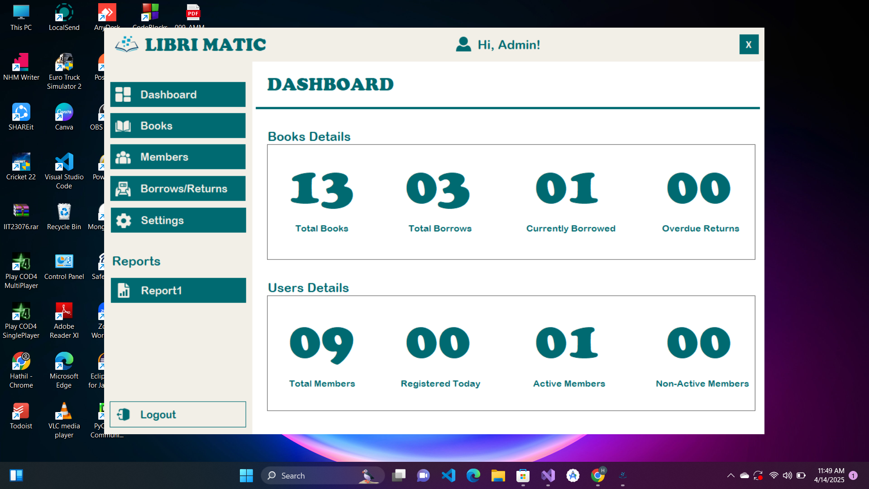Image resolution: width=869 pixels, height=489 pixels.
Task: Select the Canva desktop shortcut
Action: pyautogui.click(x=64, y=117)
